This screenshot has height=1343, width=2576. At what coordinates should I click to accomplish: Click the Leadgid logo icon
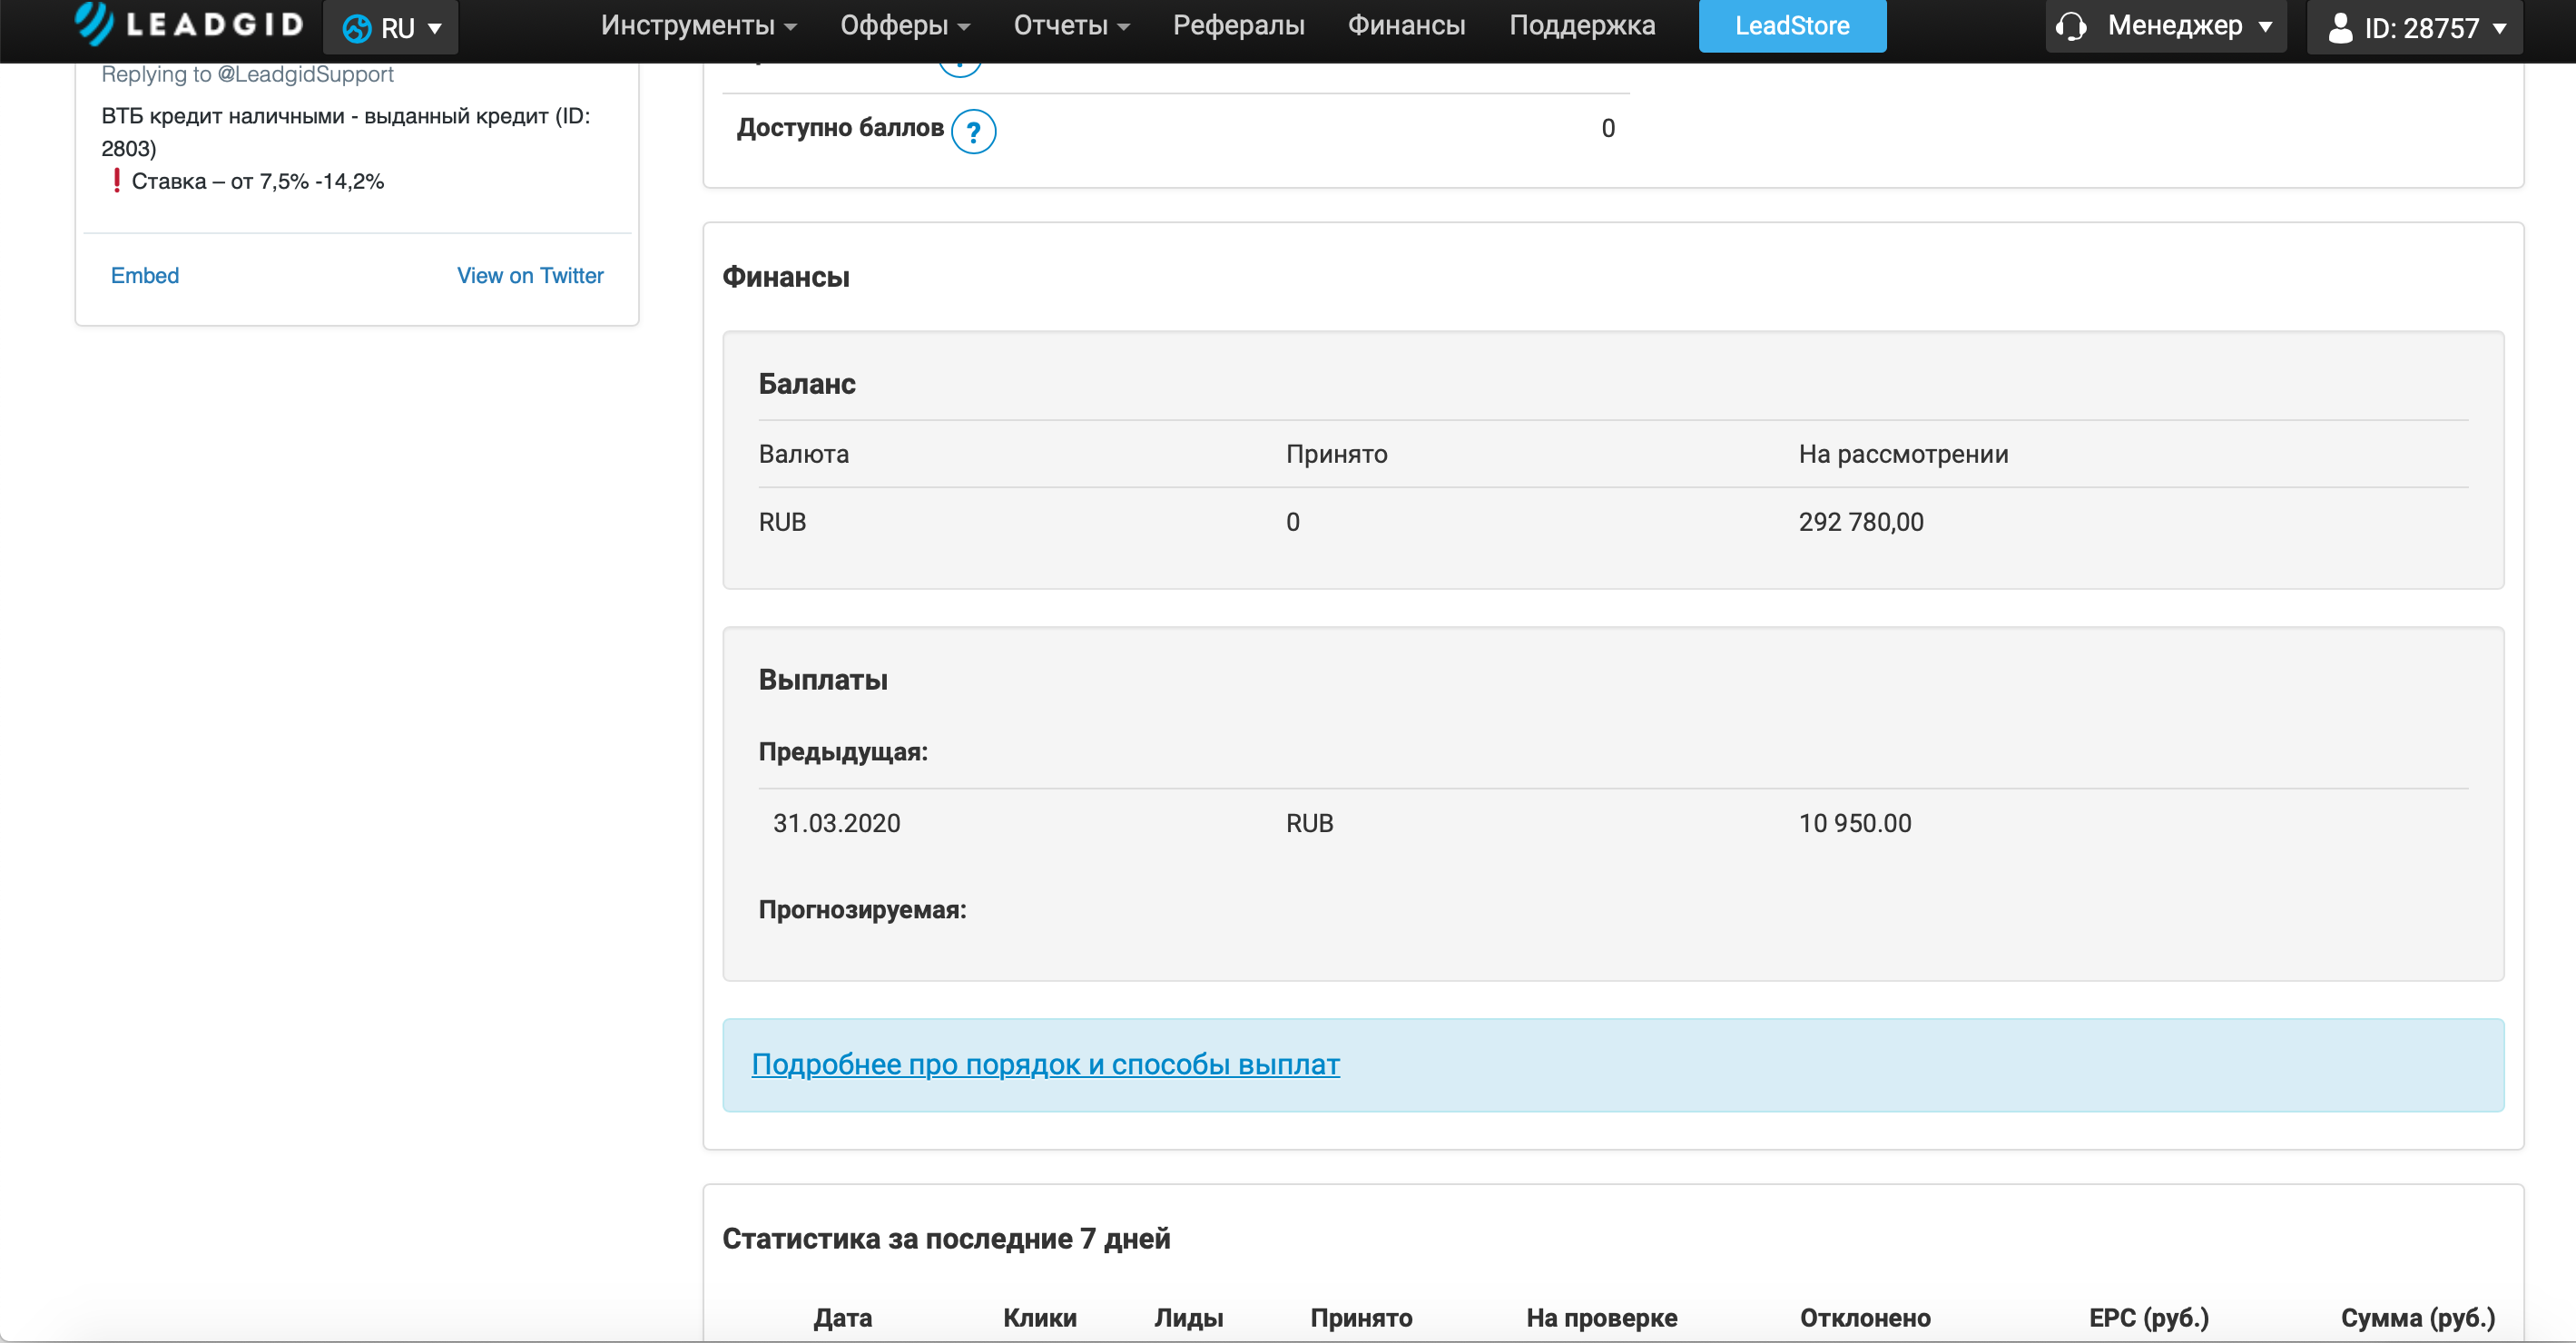95,23
